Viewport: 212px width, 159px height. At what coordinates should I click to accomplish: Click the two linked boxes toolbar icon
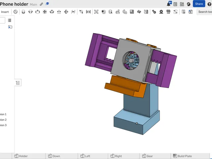[x=125, y=12]
